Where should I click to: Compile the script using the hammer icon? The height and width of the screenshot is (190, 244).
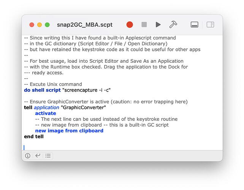173,25
